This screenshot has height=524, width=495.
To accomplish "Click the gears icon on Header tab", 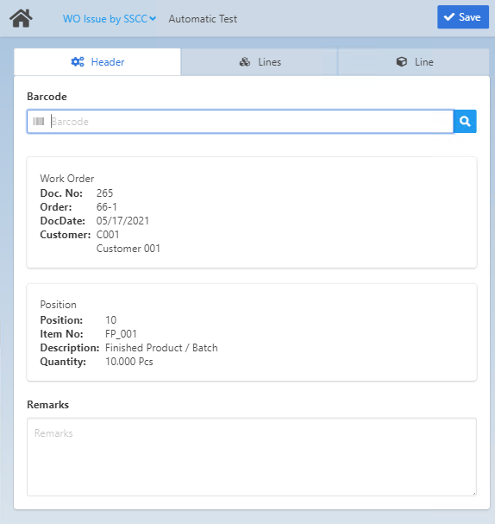I will 78,62.
